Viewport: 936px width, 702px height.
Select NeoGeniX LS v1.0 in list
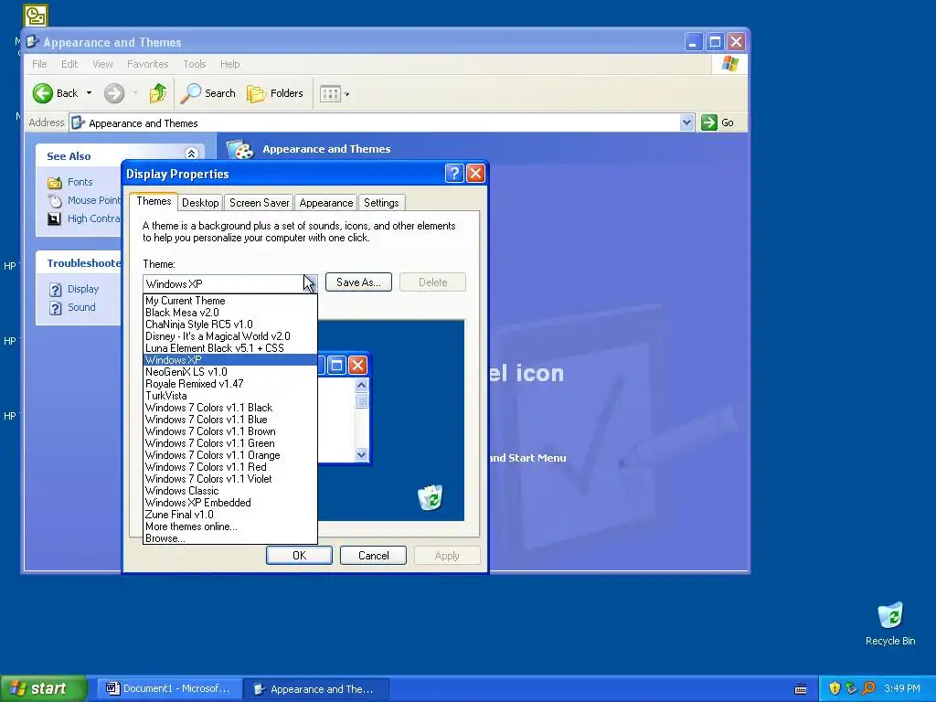pos(230,372)
